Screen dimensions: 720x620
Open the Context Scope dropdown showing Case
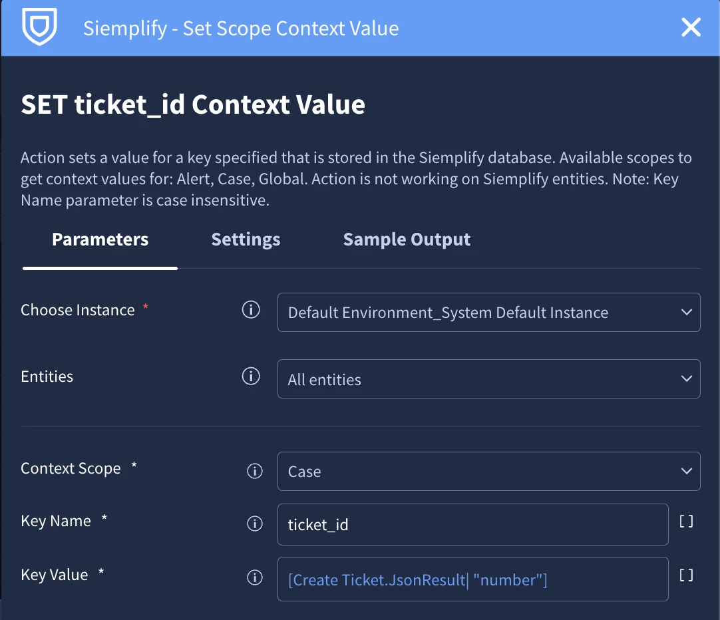(x=488, y=471)
